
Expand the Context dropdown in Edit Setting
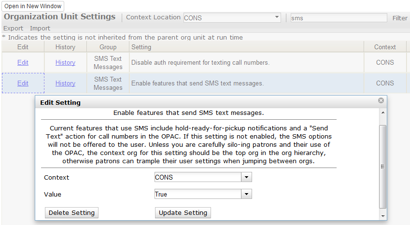[247, 177]
